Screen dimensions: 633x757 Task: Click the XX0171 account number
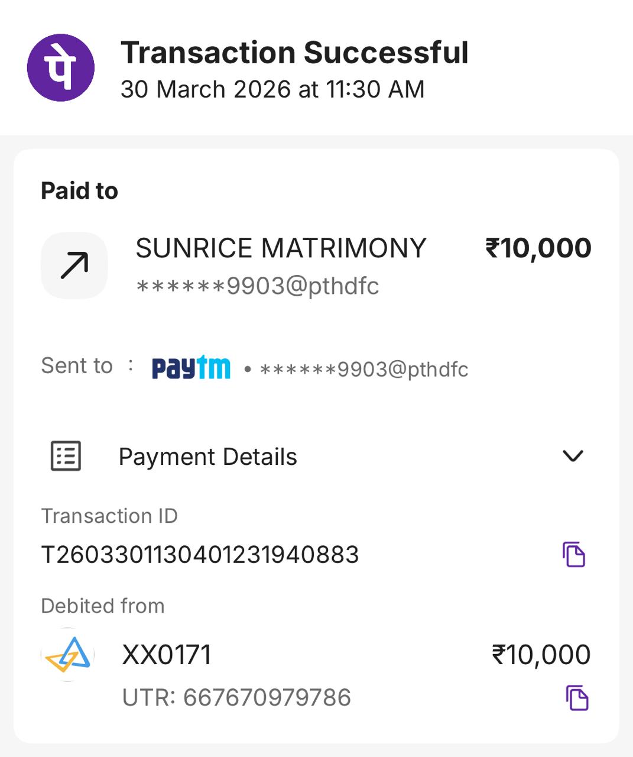pos(167,655)
